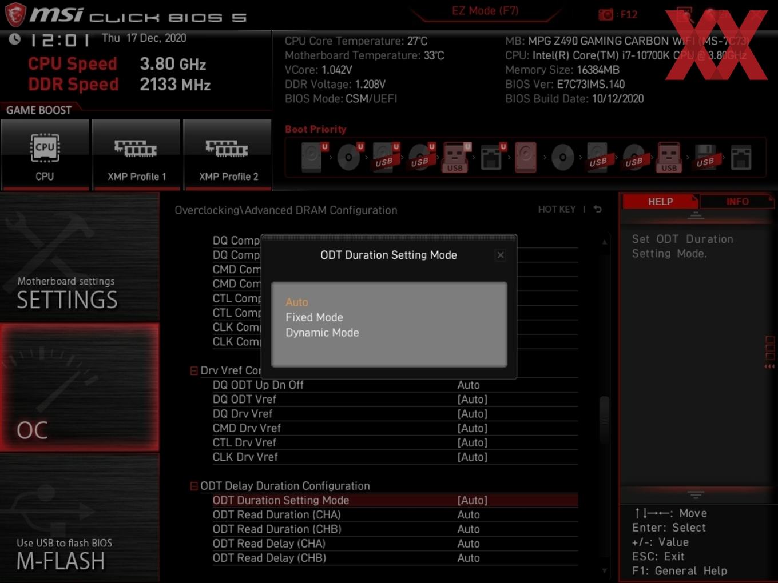778x583 pixels.
Task: Click the back arrow next to HOT KEY
Action: point(597,209)
